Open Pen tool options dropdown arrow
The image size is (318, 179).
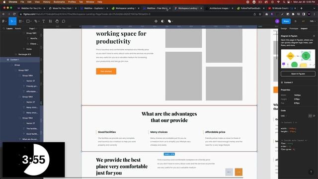39,21
